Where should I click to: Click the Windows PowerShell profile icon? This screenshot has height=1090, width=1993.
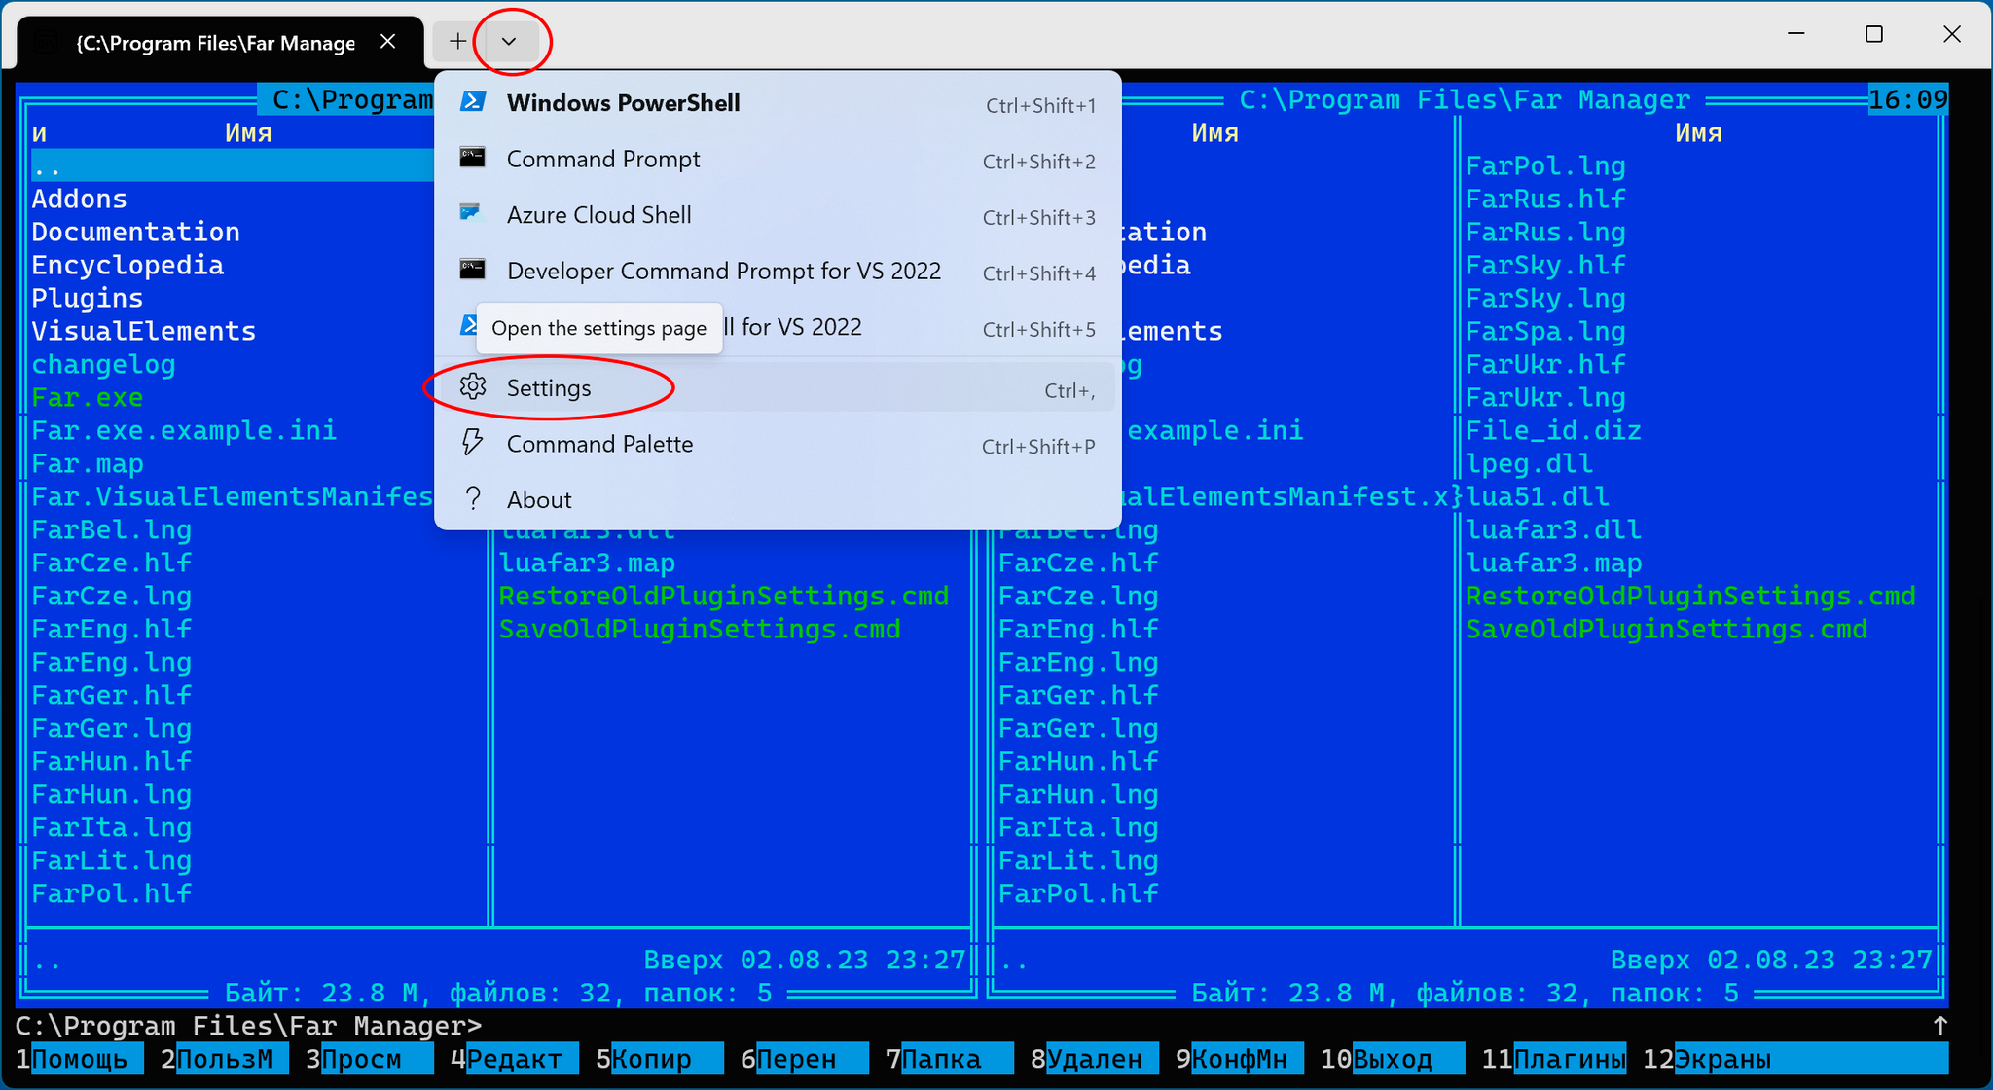pyautogui.click(x=473, y=101)
